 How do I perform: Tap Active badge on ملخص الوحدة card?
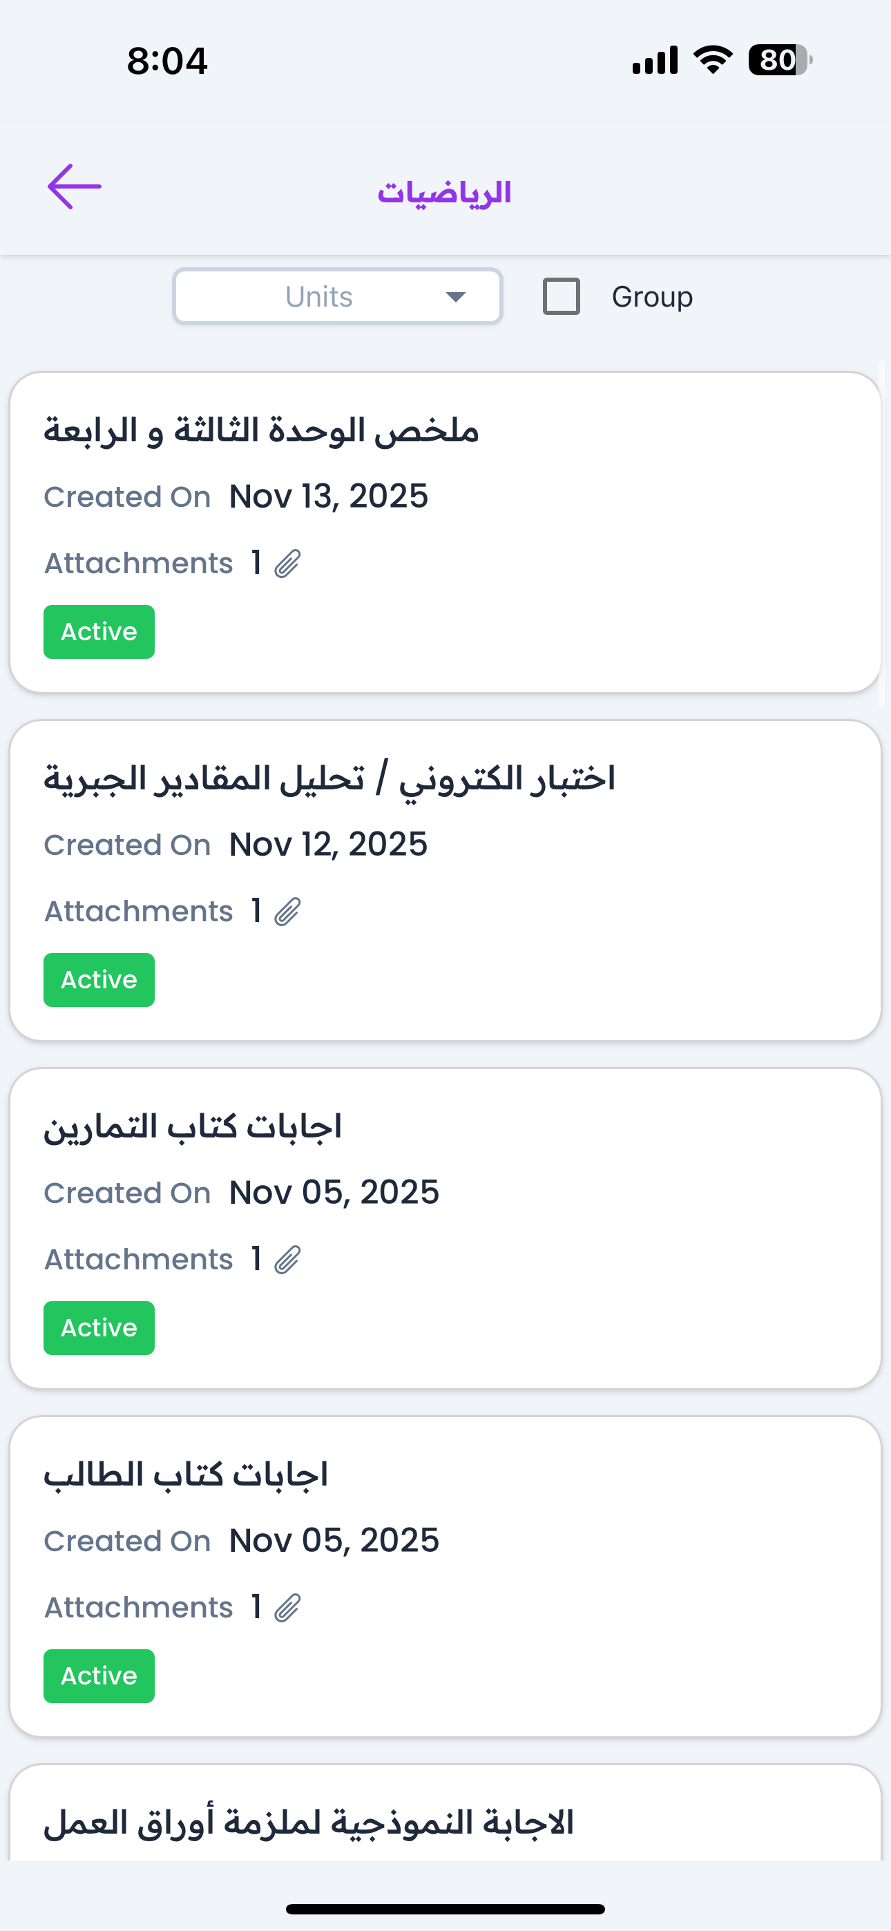coord(99,632)
